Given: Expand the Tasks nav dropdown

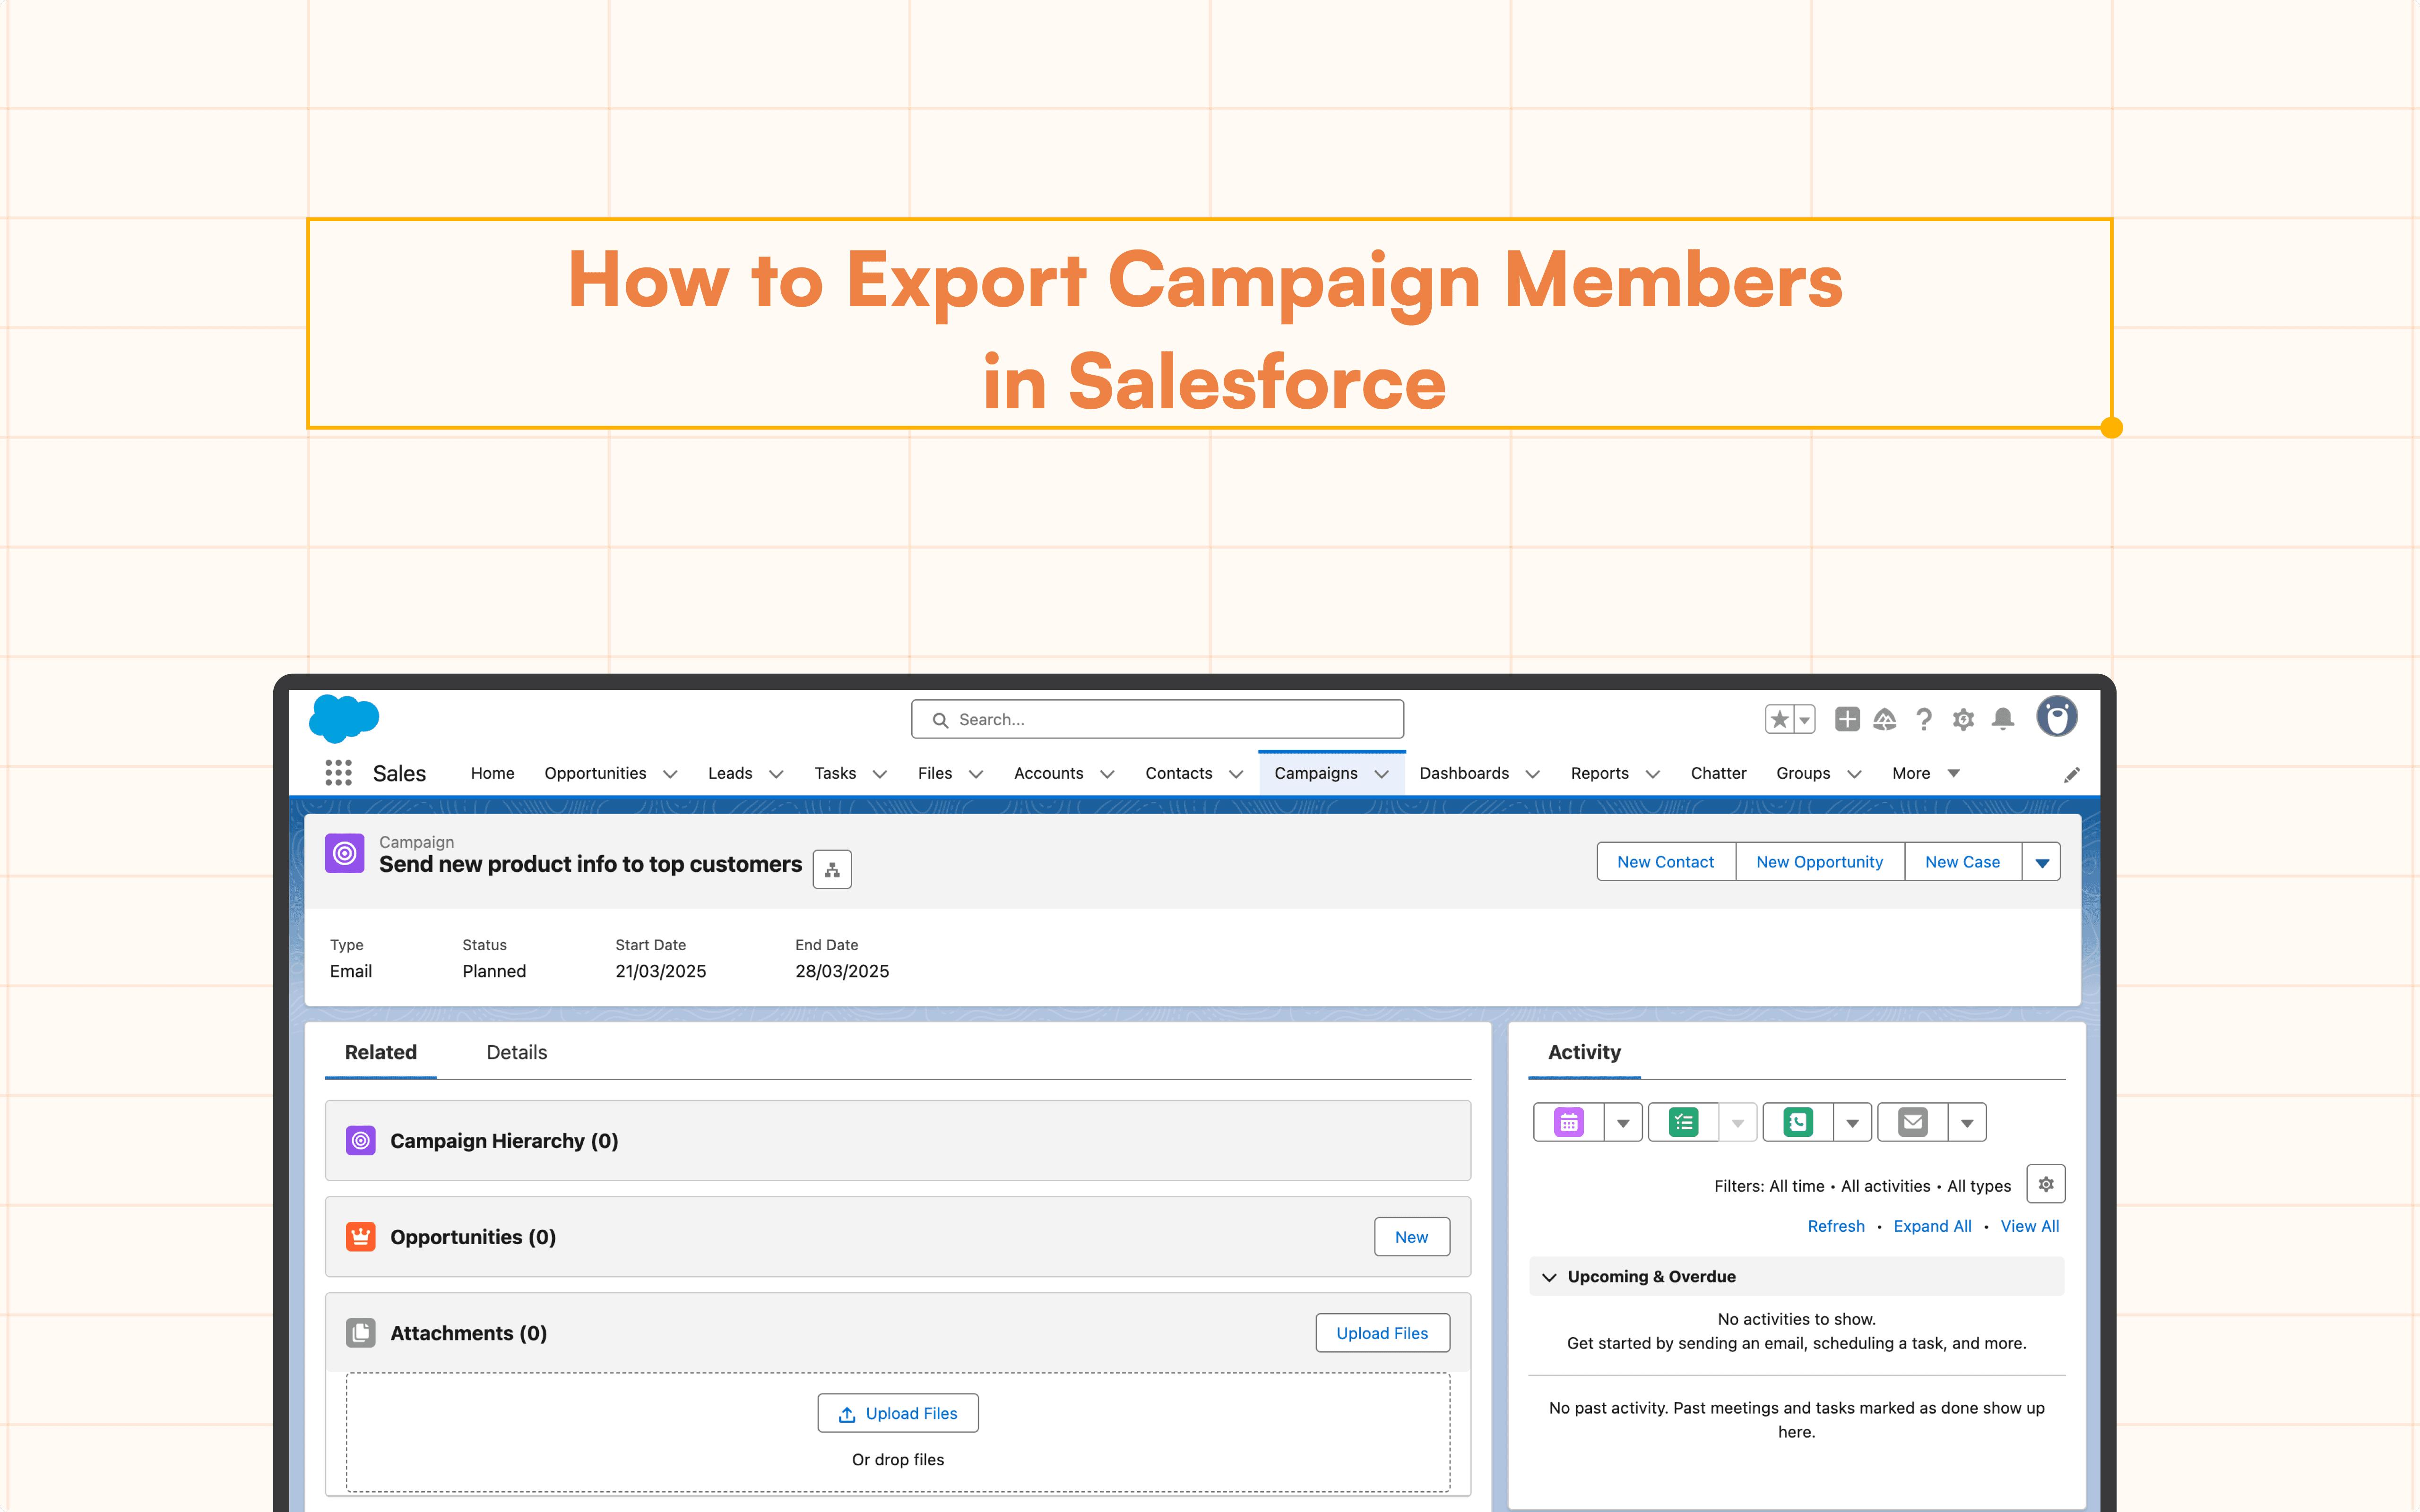Looking at the screenshot, I should click(880, 774).
